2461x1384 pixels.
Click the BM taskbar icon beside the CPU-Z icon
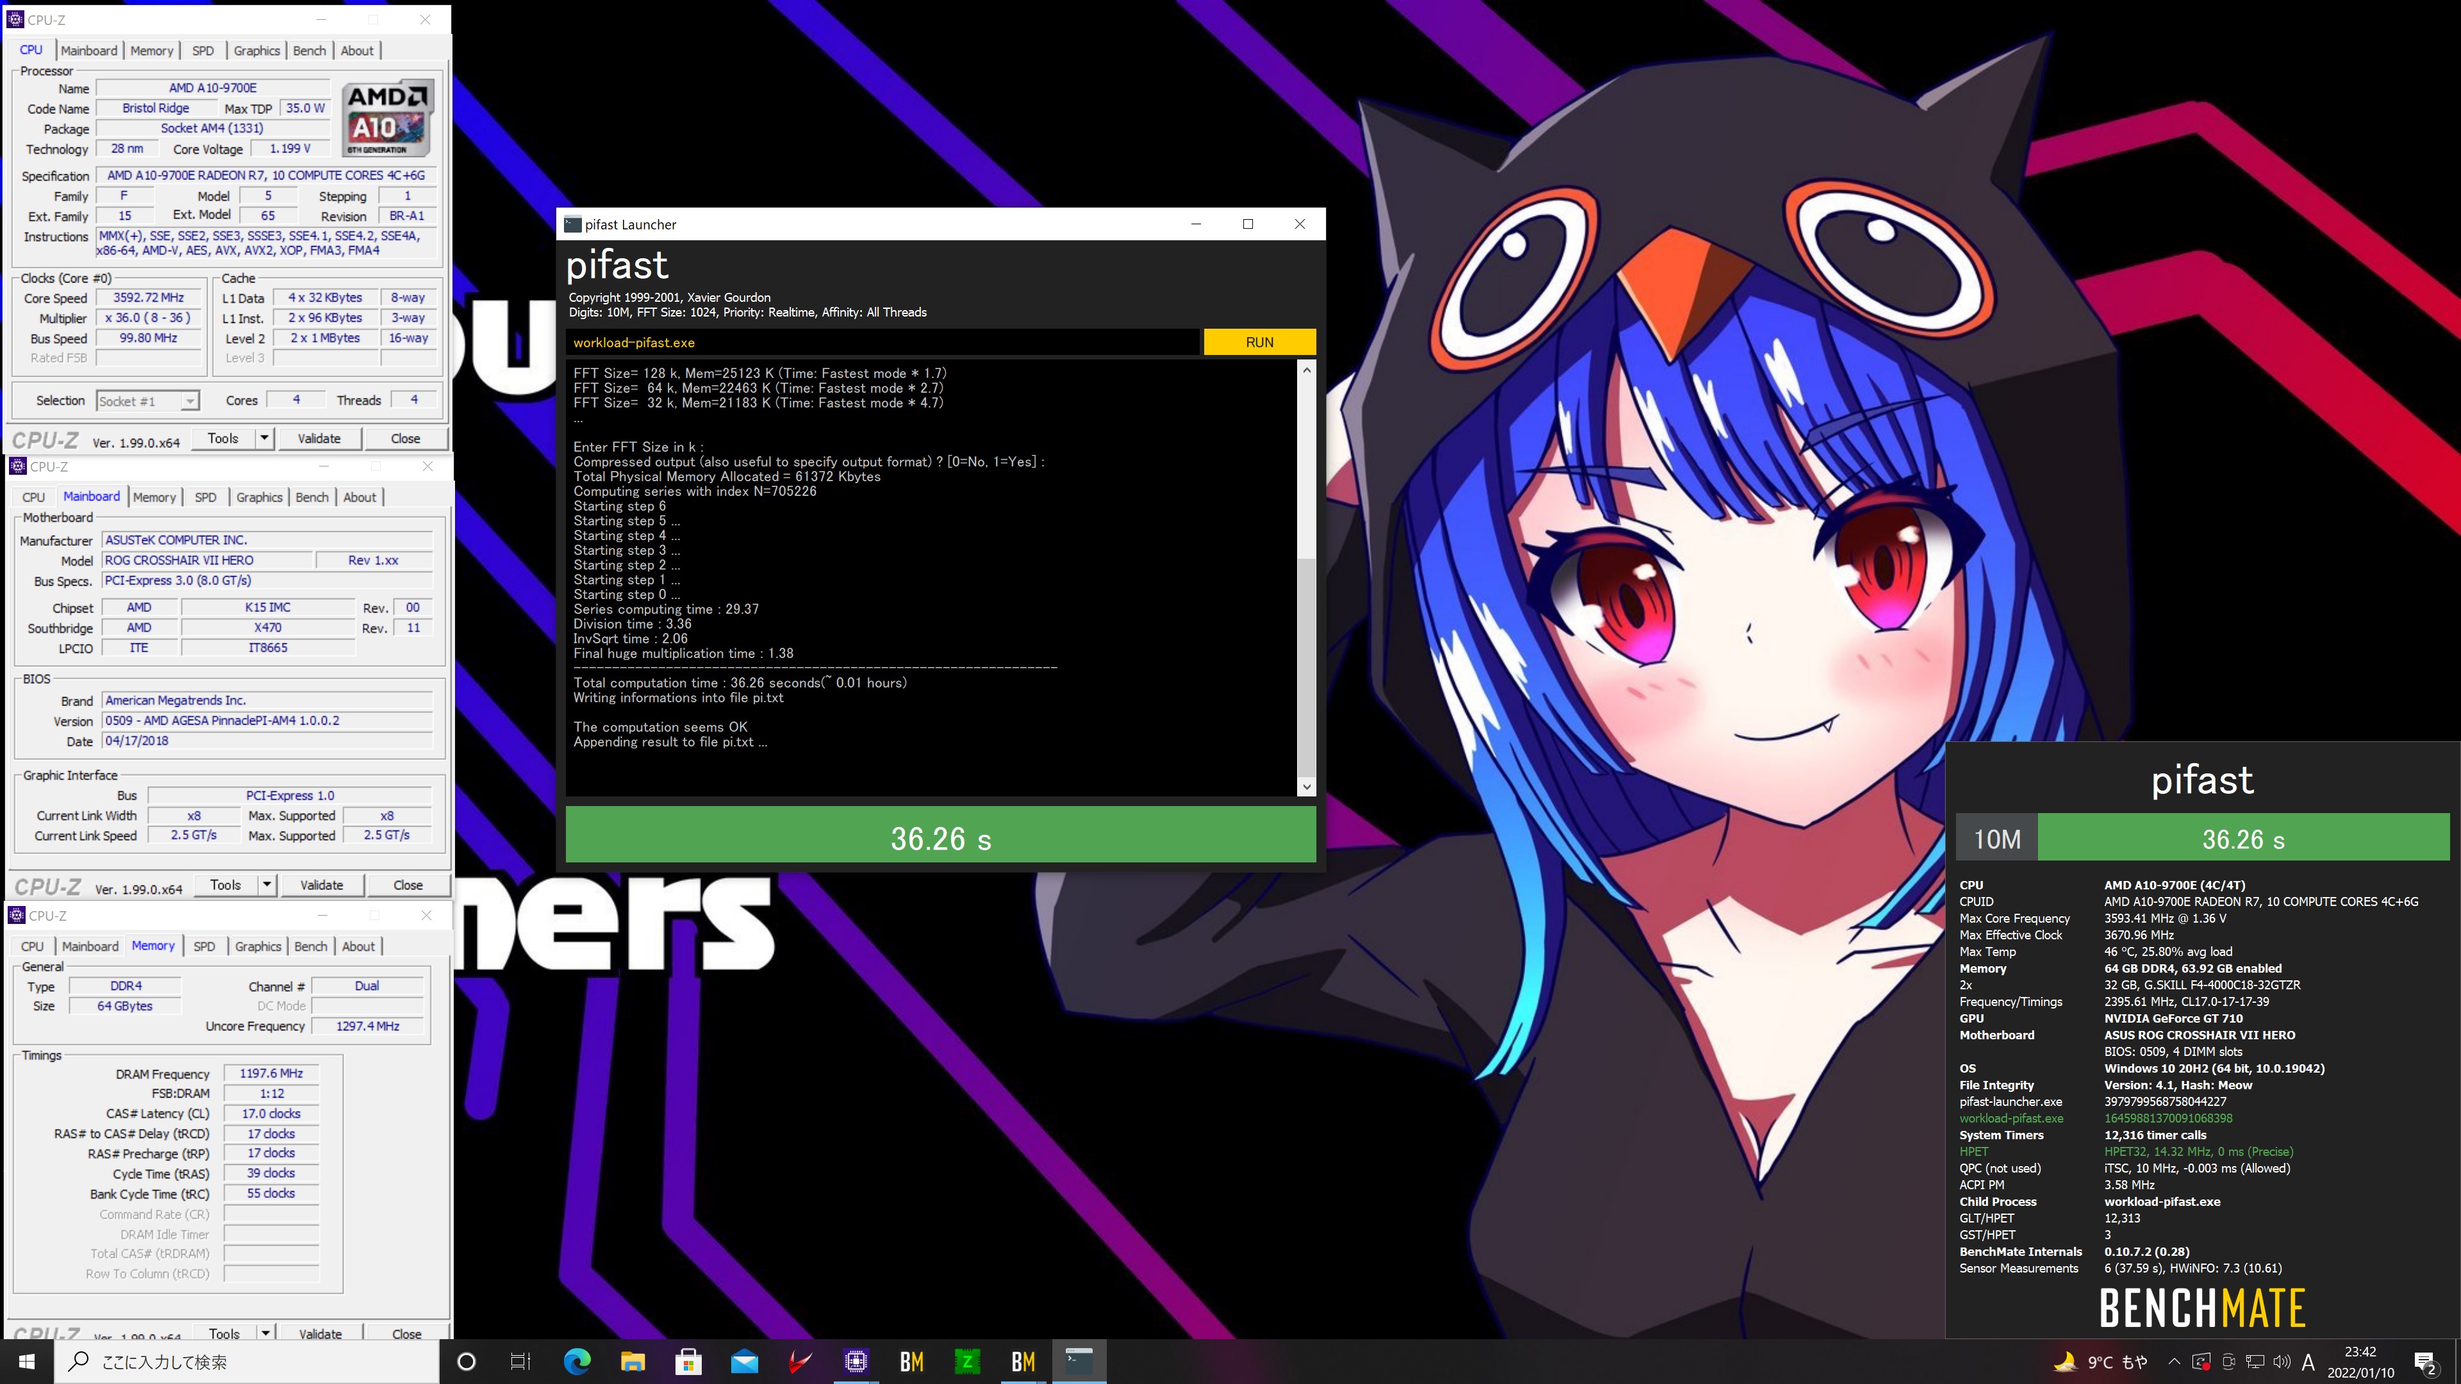coord(911,1361)
